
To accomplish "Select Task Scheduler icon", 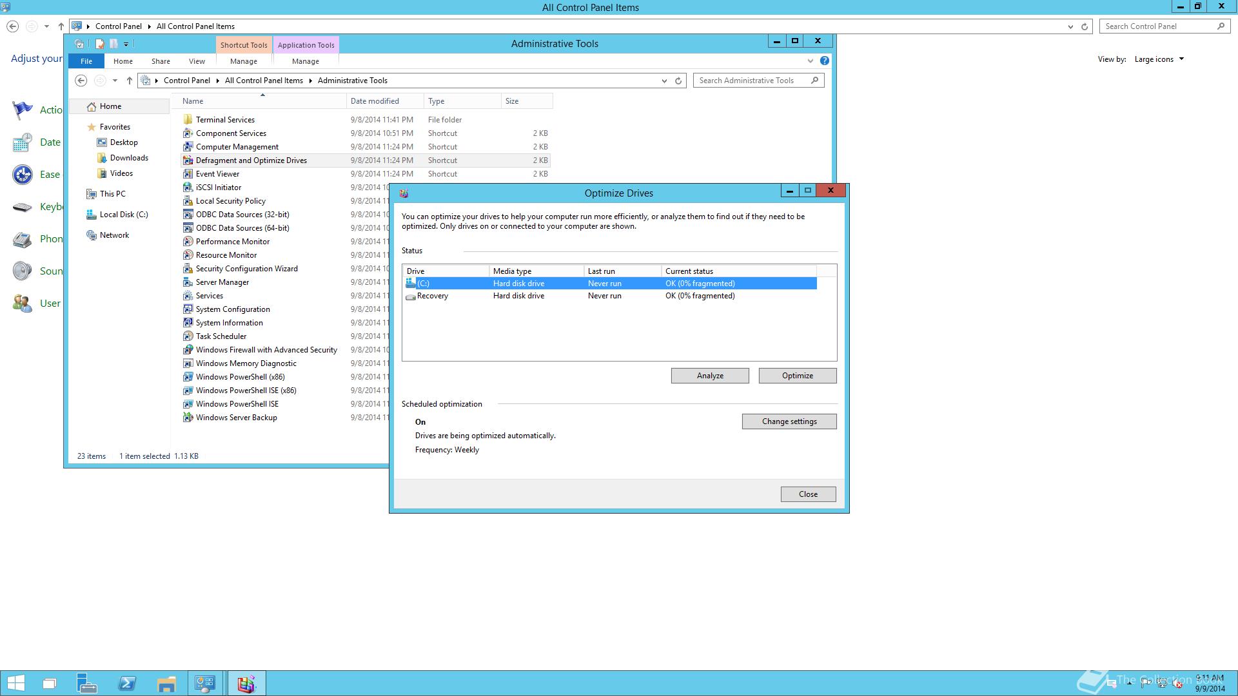I will [188, 336].
